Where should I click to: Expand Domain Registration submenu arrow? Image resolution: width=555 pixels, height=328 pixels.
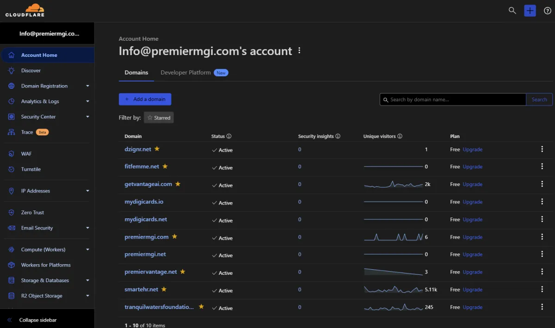pyautogui.click(x=87, y=86)
